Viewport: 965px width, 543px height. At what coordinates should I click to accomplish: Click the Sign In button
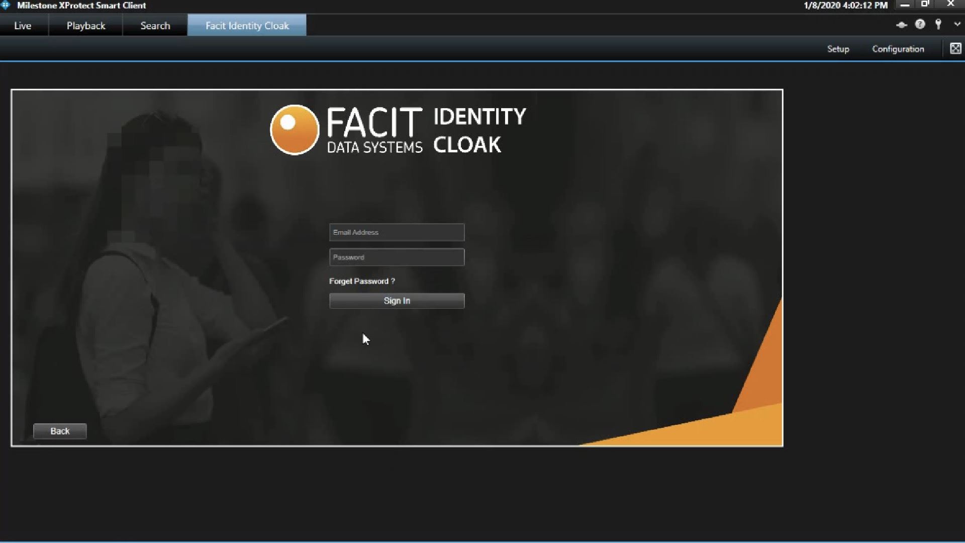(397, 301)
